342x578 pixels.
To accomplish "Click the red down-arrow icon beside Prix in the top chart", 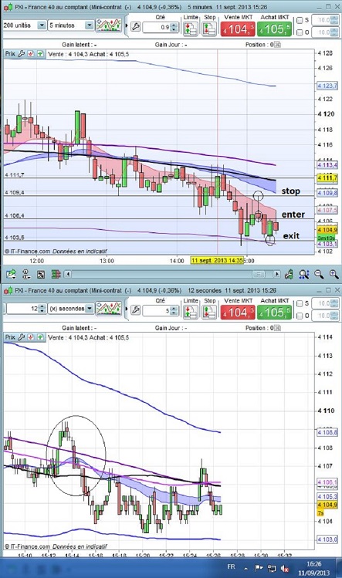I will (x=31, y=54).
